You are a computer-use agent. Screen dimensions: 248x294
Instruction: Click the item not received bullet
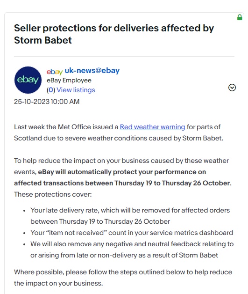(x=132, y=233)
